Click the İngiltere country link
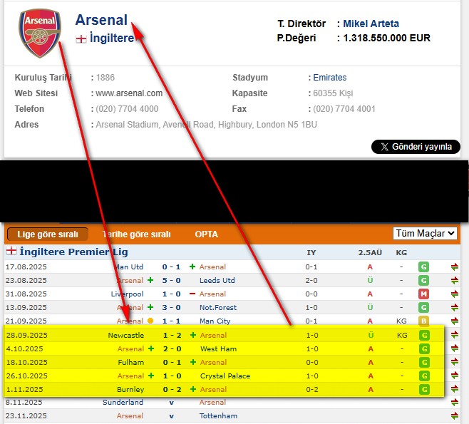 (112, 38)
